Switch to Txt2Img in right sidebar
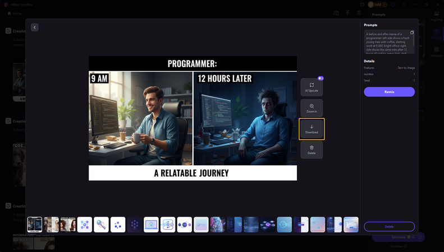The width and height of the screenshot is (444, 252). pyautogui.click(x=436, y=34)
